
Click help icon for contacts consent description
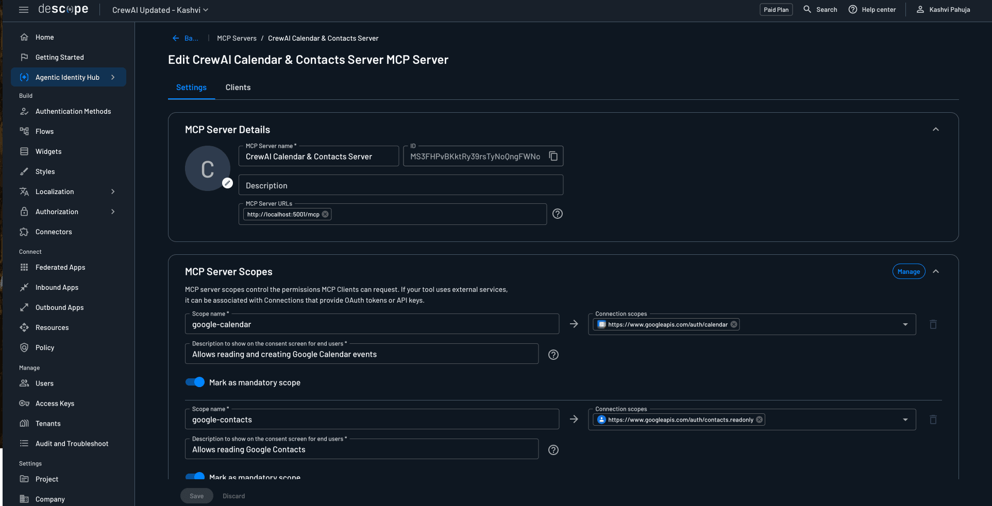pyautogui.click(x=553, y=450)
